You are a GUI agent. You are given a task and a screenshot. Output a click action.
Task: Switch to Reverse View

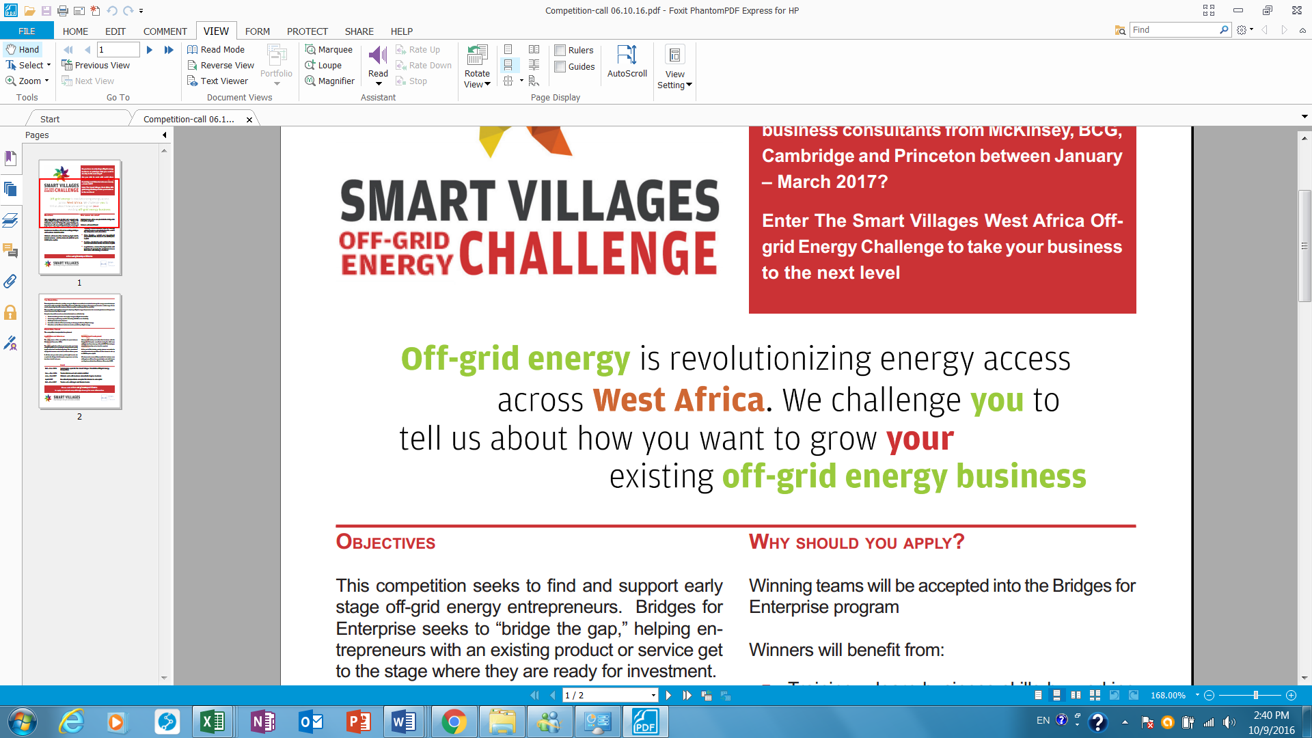(x=221, y=65)
